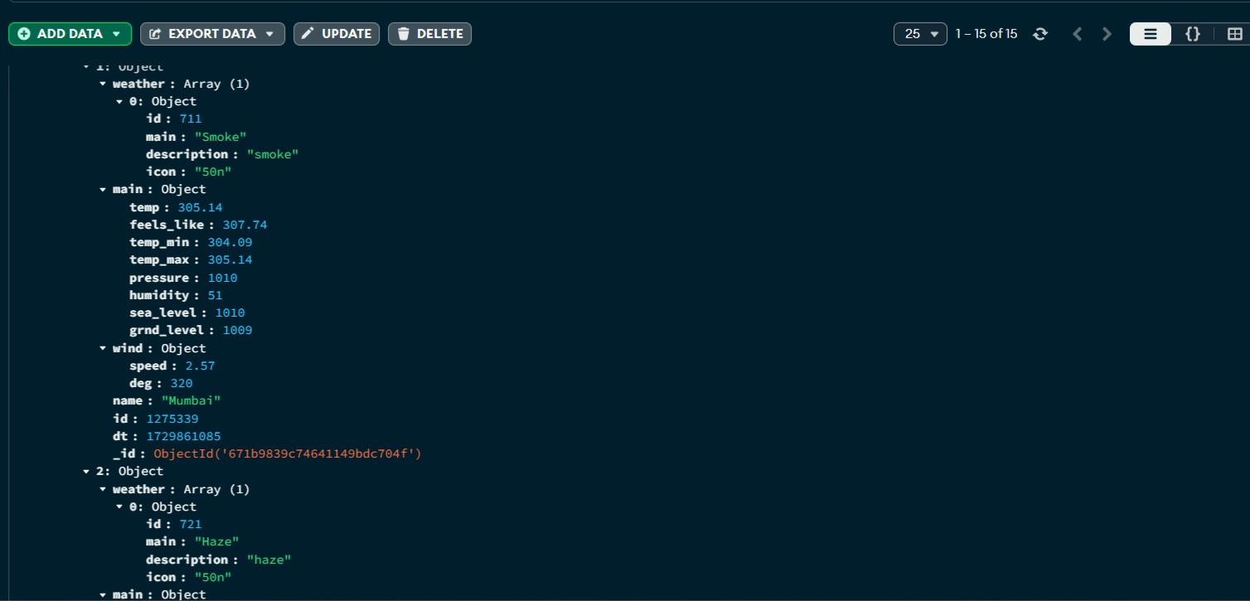Collapse 0: Object containing id 711
The image size is (1250, 601).
point(119,101)
